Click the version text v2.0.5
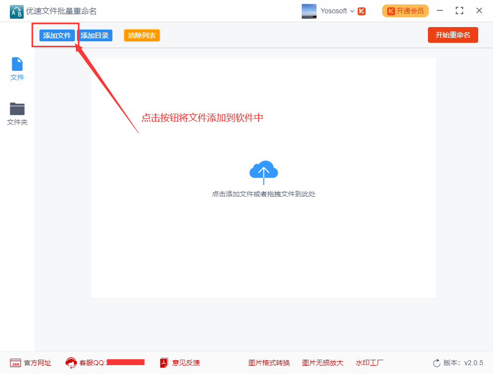 point(473,363)
